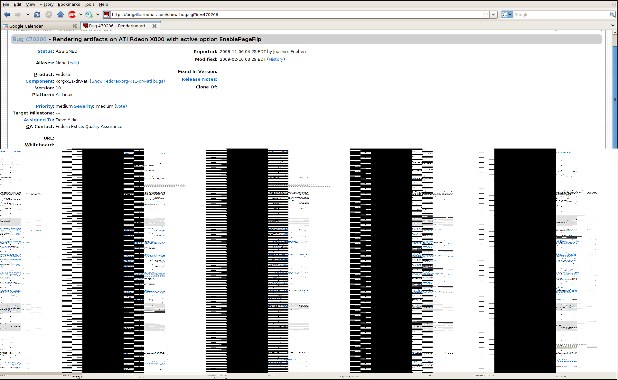Go to the Home page icon
This screenshot has height=380, width=618.
click(60, 14)
